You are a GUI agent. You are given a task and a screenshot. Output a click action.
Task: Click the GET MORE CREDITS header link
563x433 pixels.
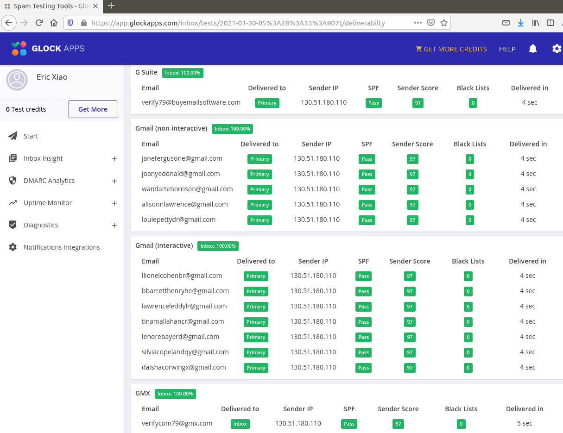coord(451,49)
